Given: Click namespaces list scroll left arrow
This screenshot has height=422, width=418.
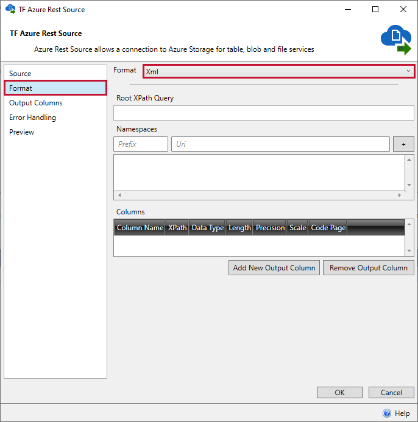Looking at the screenshot, I should tap(119, 195).
